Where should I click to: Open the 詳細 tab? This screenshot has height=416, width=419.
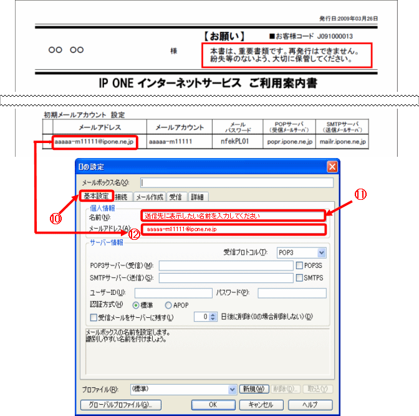coord(197,197)
